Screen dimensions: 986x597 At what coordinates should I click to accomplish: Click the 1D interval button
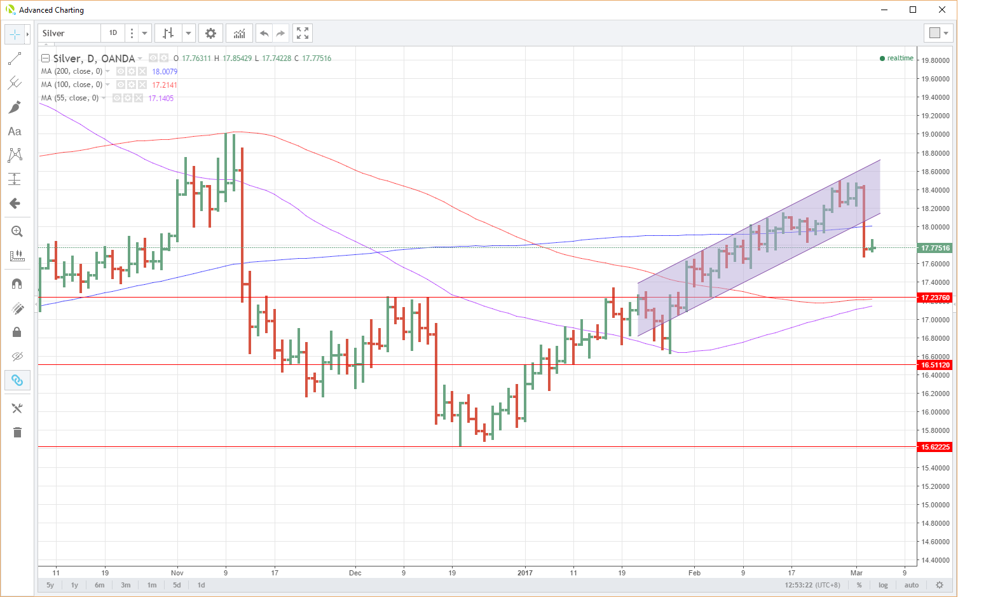(113, 33)
